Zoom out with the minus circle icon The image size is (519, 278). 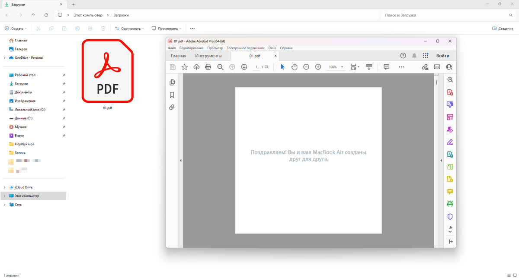(306, 67)
